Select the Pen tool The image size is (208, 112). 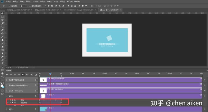2,60
